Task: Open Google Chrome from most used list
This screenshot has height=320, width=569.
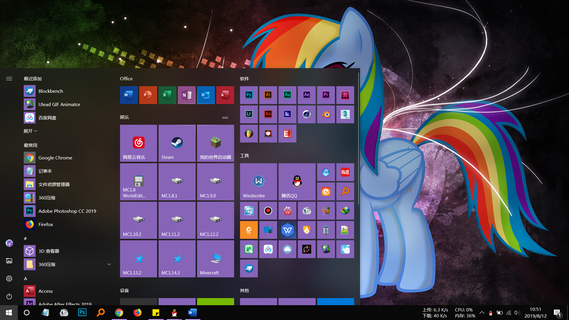Action: [x=55, y=158]
